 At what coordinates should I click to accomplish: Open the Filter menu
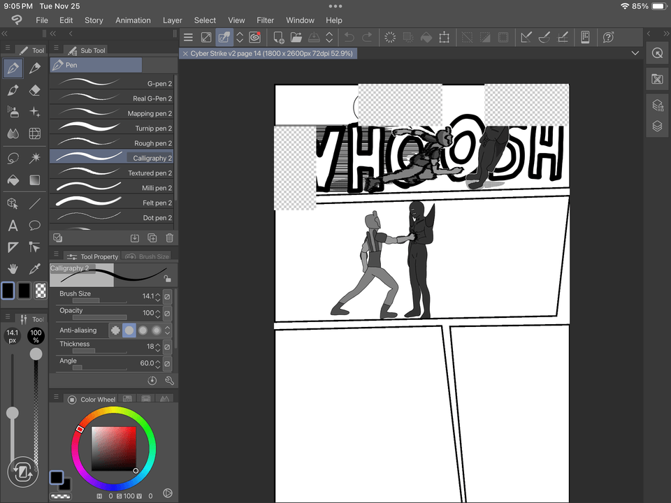coord(265,20)
